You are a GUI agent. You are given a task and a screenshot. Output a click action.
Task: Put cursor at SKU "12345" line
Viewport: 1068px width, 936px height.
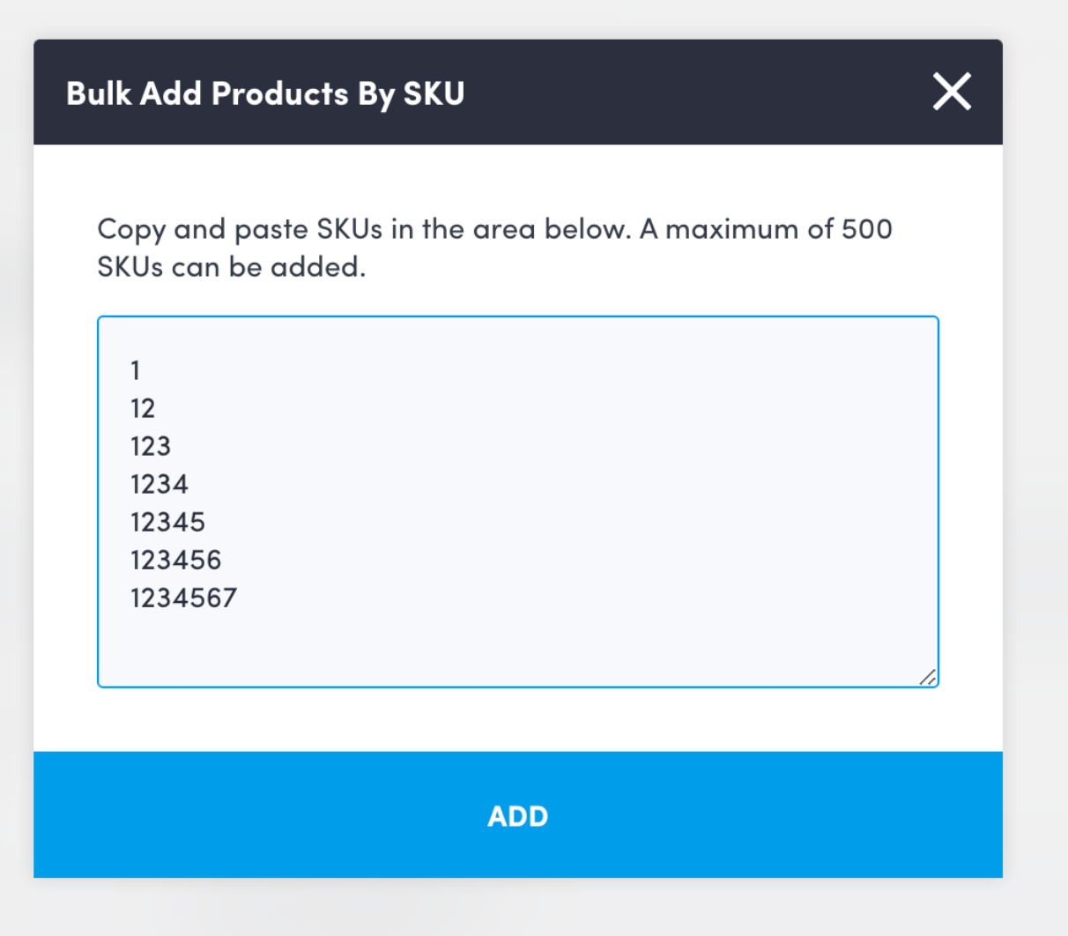click(x=167, y=522)
